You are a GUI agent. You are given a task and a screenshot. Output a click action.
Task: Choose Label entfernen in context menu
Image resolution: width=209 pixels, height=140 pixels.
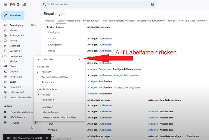pyautogui.click(x=50, y=112)
